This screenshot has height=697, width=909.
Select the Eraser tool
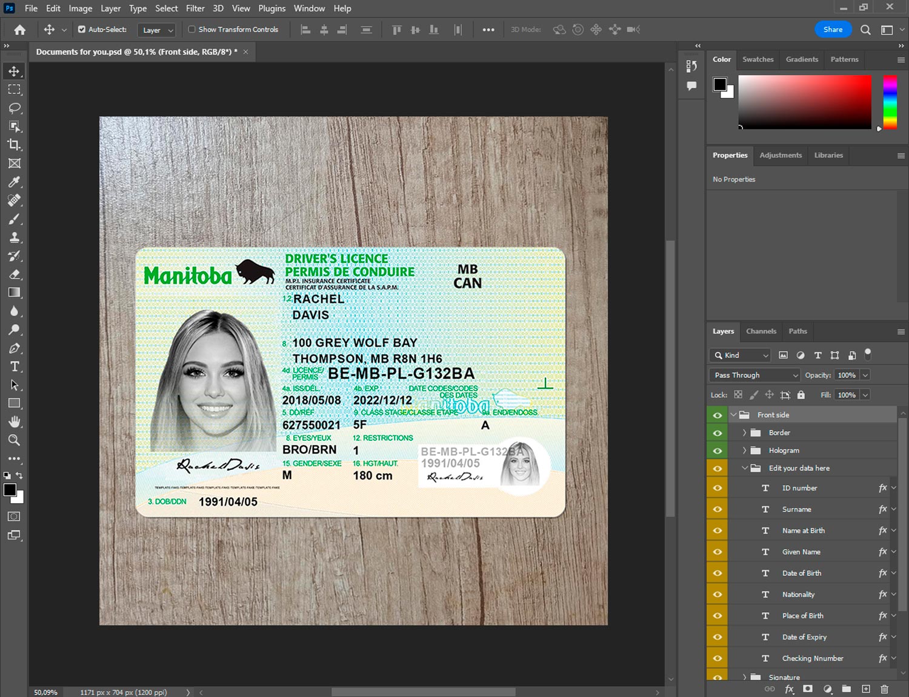14,274
